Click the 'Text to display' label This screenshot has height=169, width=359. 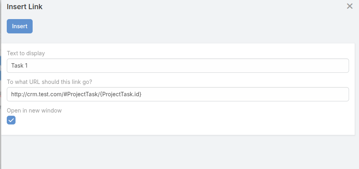point(26,53)
